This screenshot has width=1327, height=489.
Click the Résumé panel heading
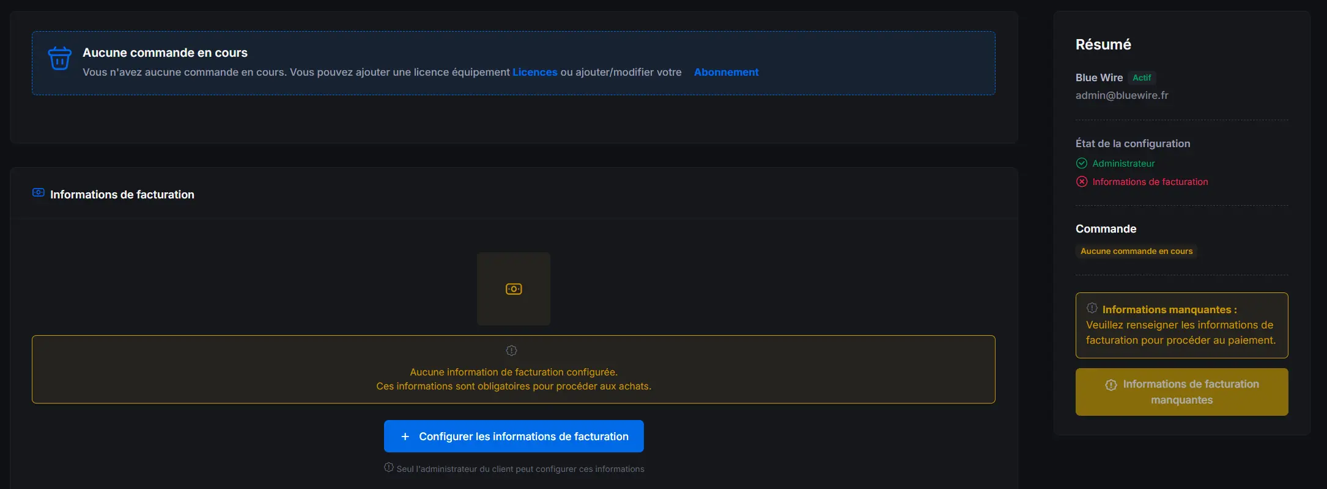pos(1103,45)
